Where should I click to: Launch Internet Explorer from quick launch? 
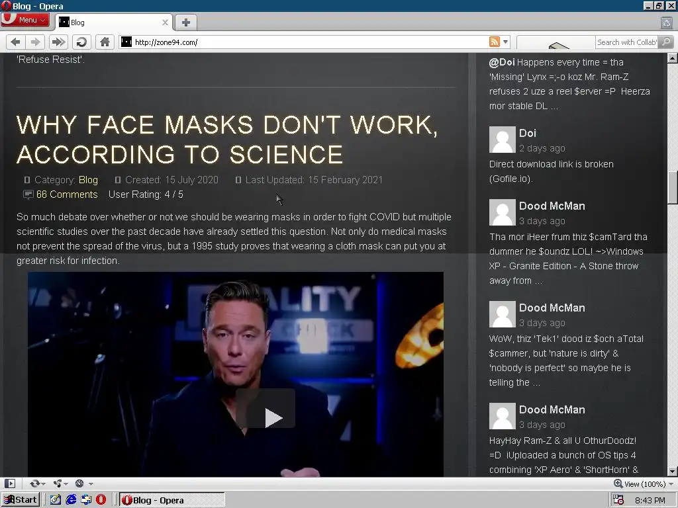pos(71,500)
